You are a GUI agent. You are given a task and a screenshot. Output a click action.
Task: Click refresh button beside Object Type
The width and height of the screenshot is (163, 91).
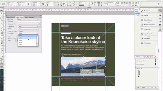click(40, 19)
